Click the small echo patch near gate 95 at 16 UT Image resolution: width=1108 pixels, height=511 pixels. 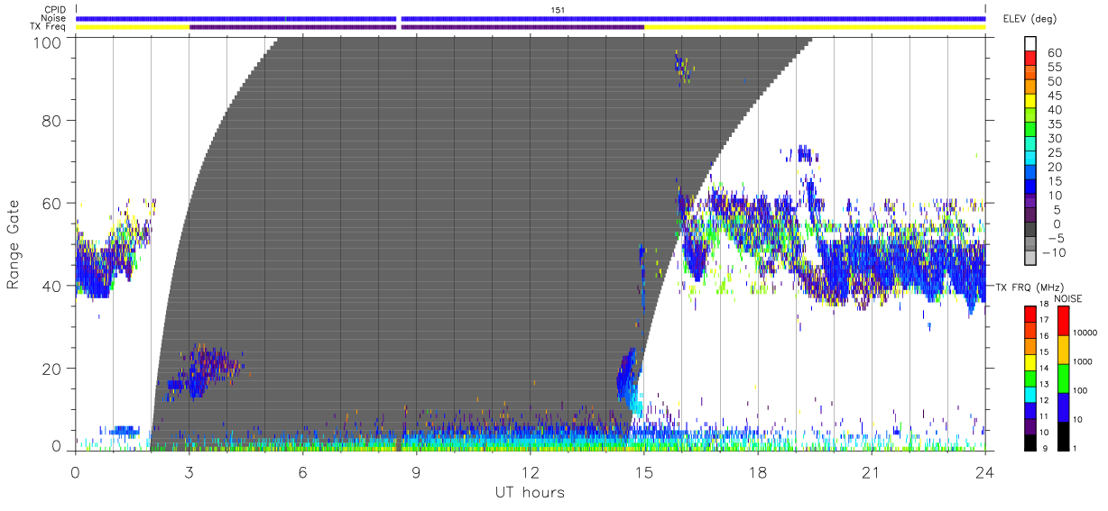point(683,66)
